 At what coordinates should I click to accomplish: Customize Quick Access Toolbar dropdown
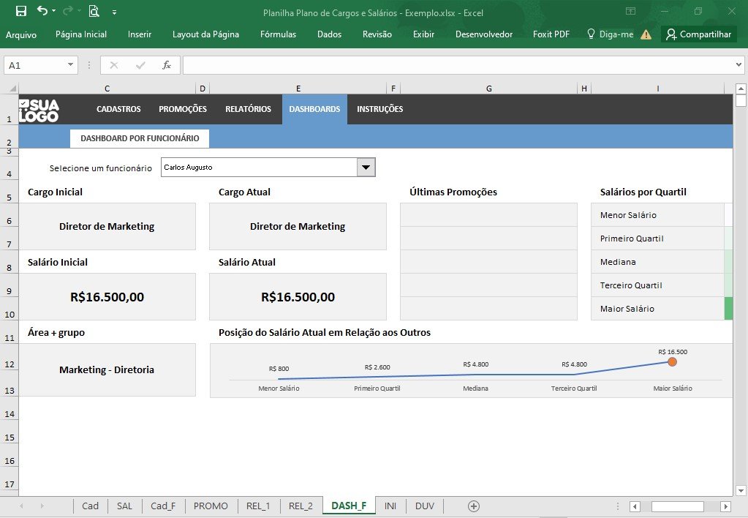[115, 12]
